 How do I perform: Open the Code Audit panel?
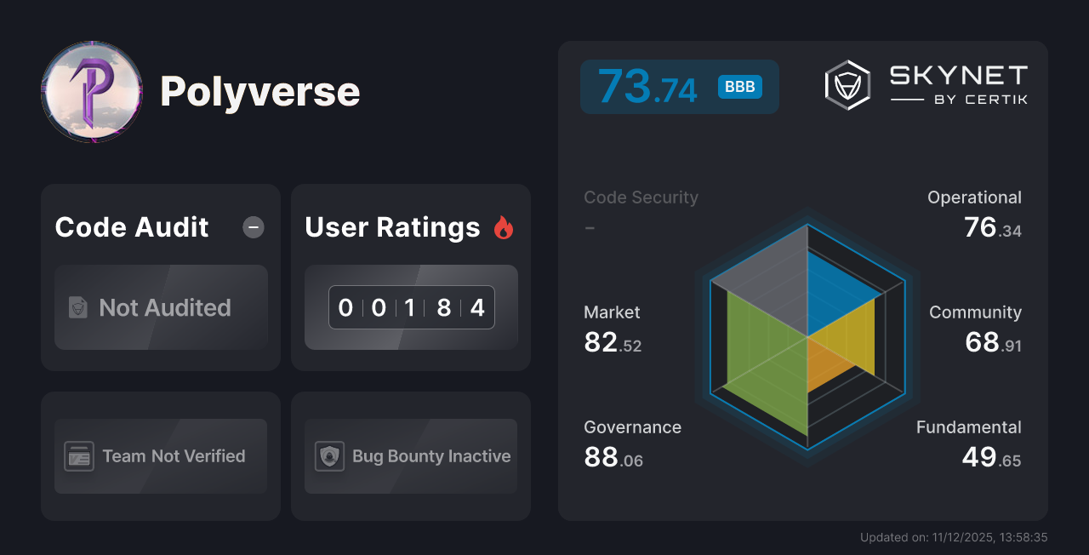[160, 277]
